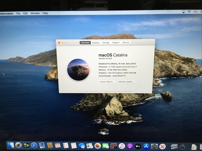Image resolution: width=202 pixels, height=151 pixels.
Task: Click the Memory 16 GB 1600 MHz line
Action: [113, 70]
